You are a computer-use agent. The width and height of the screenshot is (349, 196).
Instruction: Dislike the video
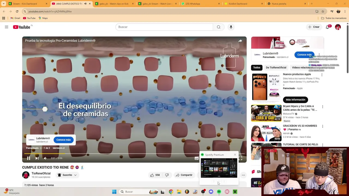click(167, 175)
